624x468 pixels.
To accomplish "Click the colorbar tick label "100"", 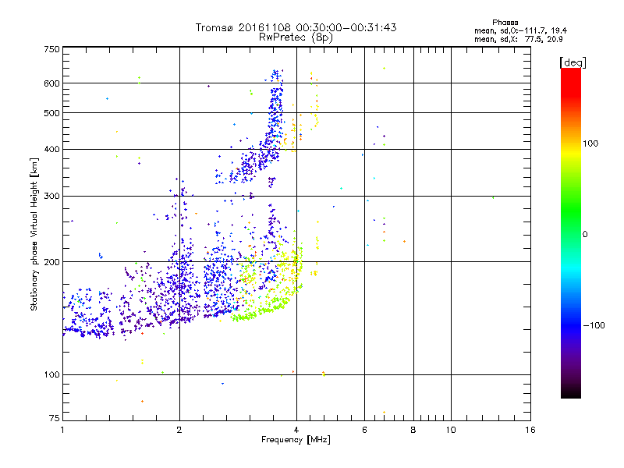I will click(x=590, y=144).
